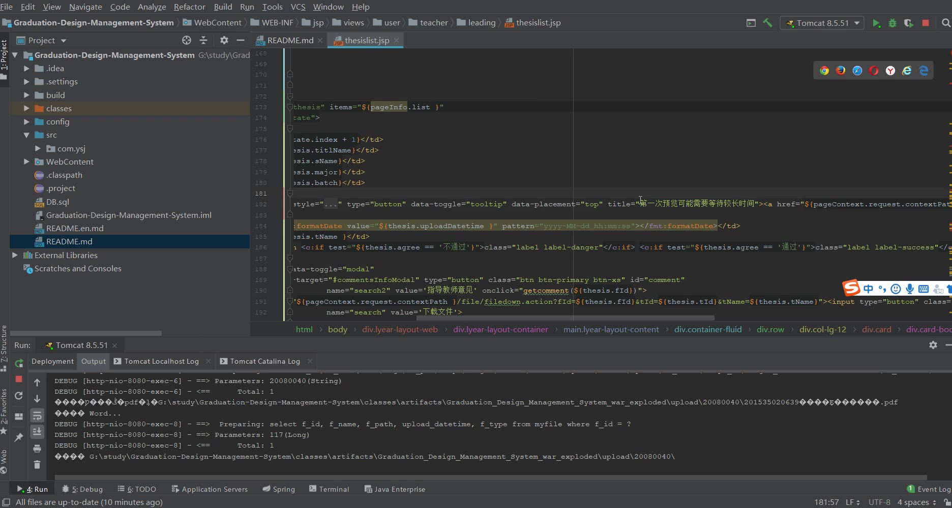Open the search everywhere magnifier
This screenshot has width=952, height=508.
click(x=946, y=23)
